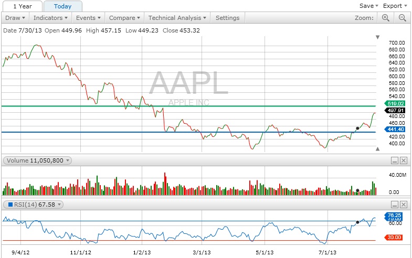Click the black marker dot on price line
This screenshot has height=258, width=412.
pos(357,128)
